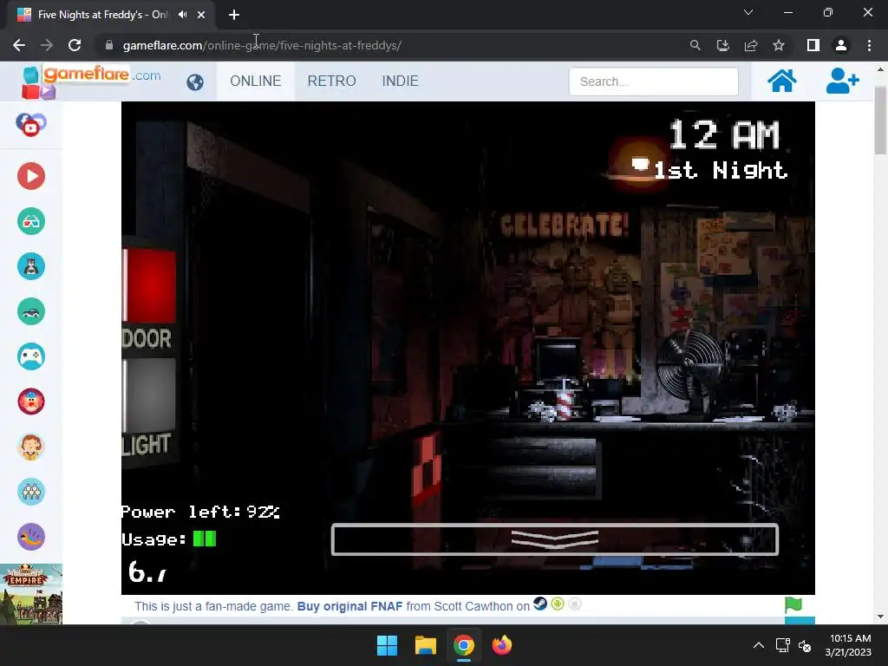Viewport: 888px width, 666px height.
Task: Go to home via blue house icon
Action: click(x=781, y=81)
